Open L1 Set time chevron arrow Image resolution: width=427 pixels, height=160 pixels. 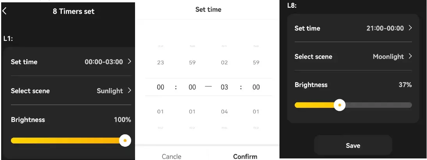pos(129,62)
